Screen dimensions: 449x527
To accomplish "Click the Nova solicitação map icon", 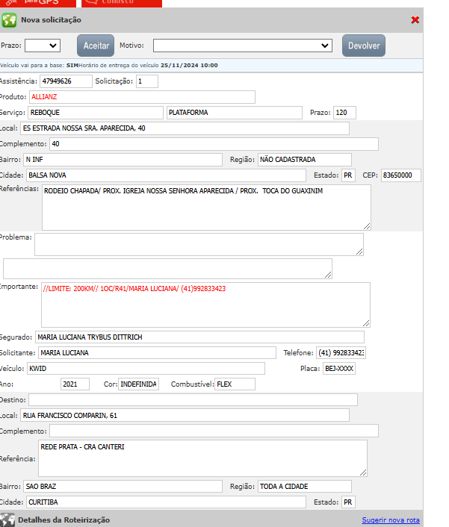I will (x=9, y=20).
